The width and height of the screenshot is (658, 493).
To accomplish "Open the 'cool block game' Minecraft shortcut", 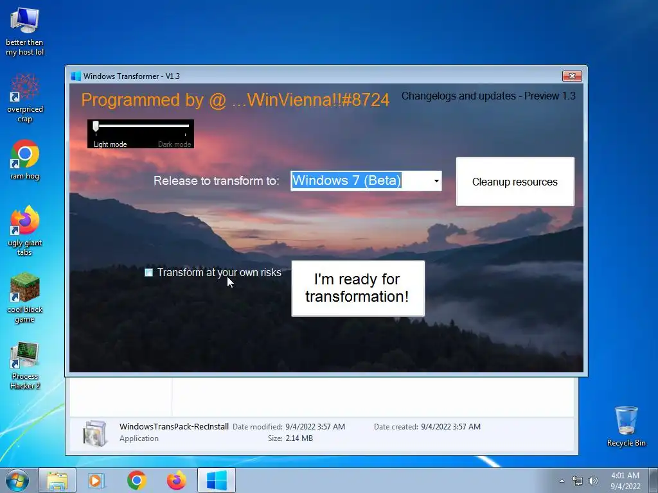I will (x=24, y=297).
